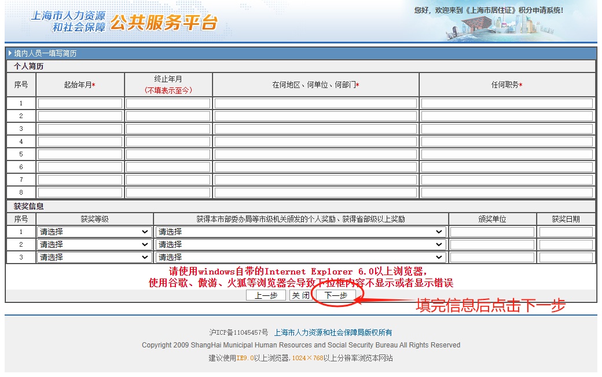Click the 下一步 button

tap(336, 295)
